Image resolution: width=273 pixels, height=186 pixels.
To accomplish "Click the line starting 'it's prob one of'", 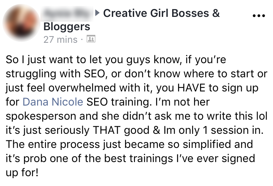I will point(130,158).
